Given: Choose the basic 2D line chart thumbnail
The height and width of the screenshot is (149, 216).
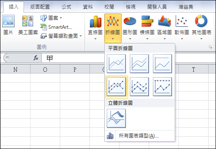Looking at the screenshot, I should point(116,64).
